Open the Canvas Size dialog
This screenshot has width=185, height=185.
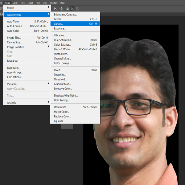(27, 42)
